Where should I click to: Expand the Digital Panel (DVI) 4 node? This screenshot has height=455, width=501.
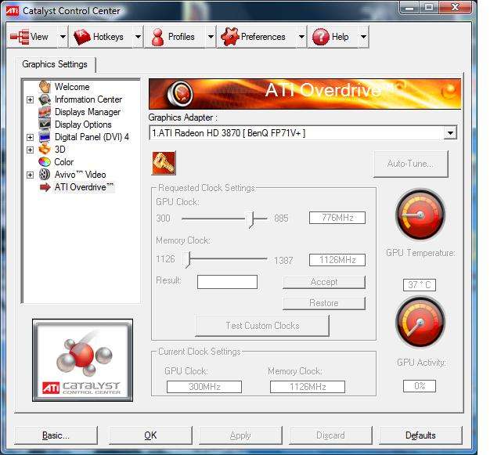coord(30,138)
